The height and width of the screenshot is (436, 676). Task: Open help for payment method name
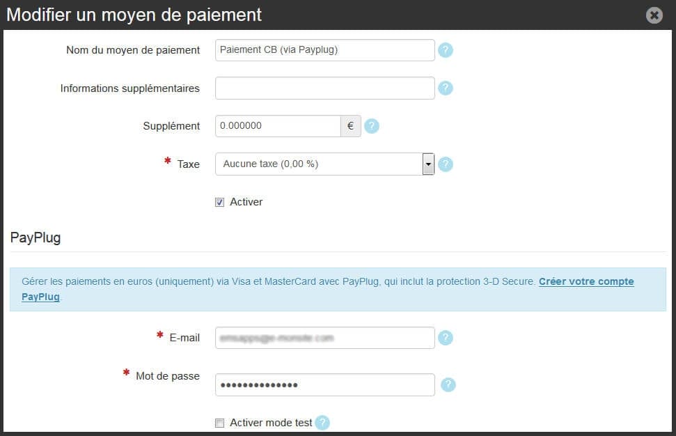(446, 50)
